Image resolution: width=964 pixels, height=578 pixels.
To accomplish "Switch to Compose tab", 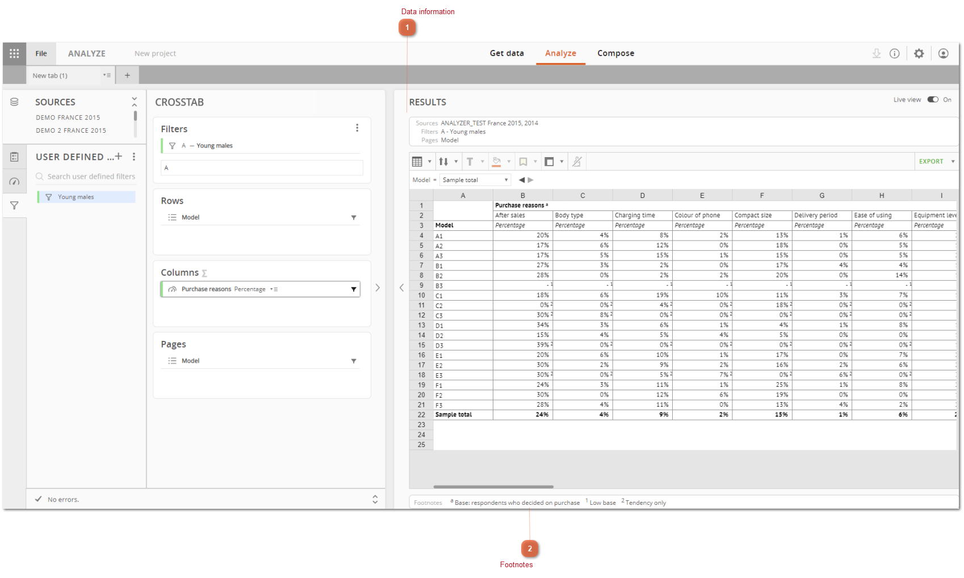I will pyautogui.click(x=616, y=53).
